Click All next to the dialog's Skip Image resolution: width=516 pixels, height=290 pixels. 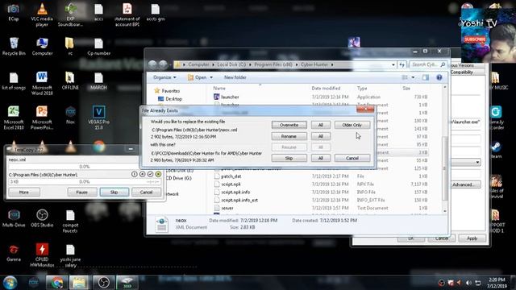tap(320, 158)
